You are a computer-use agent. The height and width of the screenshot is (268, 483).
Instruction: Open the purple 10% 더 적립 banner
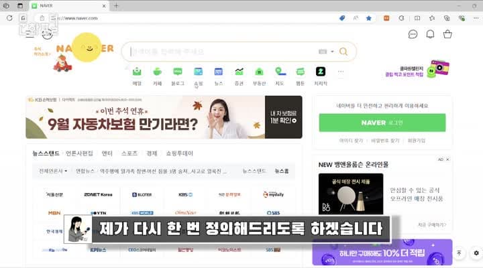(382, 253)
